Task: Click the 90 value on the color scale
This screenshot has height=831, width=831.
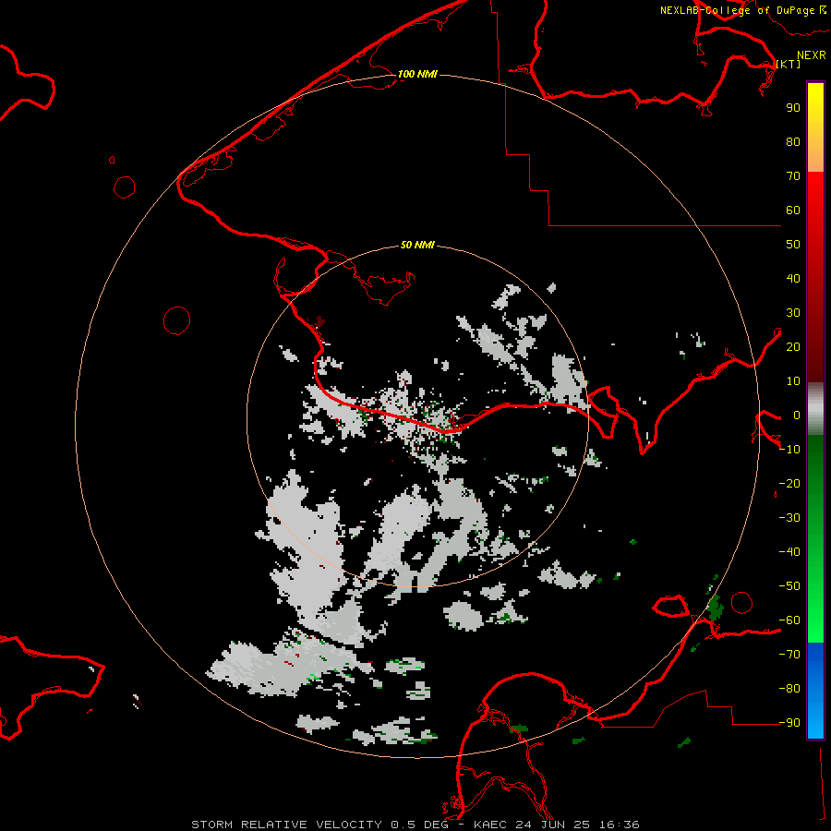Action: (x=793, y=108)
